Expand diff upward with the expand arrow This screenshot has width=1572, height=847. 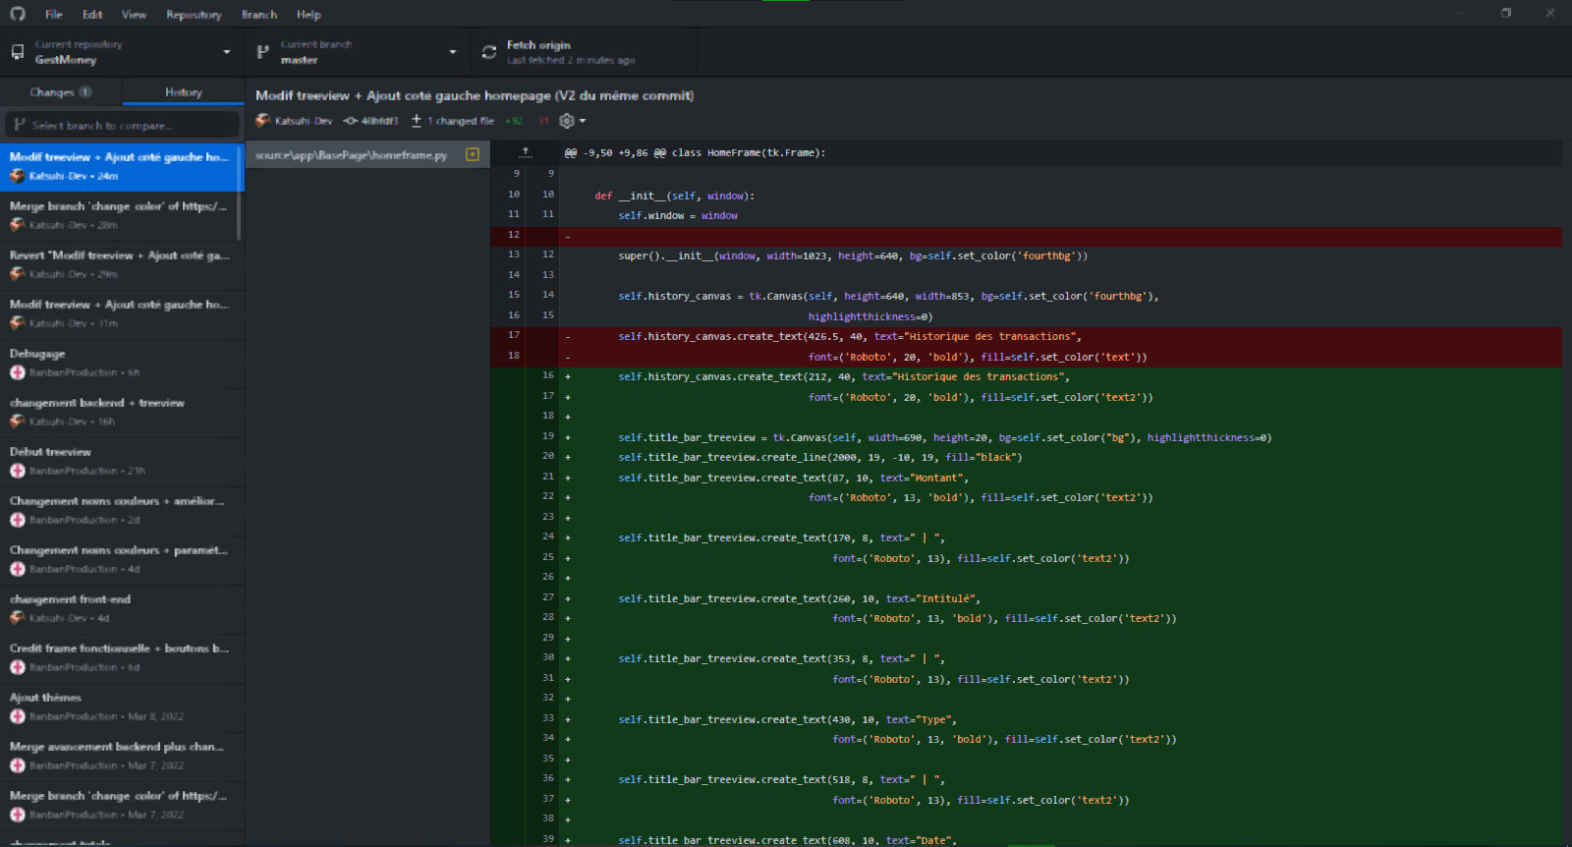(x=526, y=152)
